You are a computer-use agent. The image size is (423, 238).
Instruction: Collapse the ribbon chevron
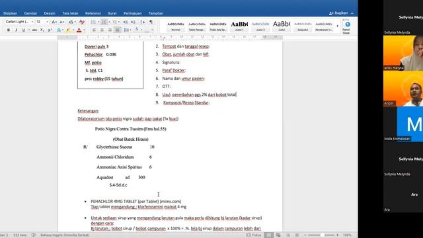[352, 13]
